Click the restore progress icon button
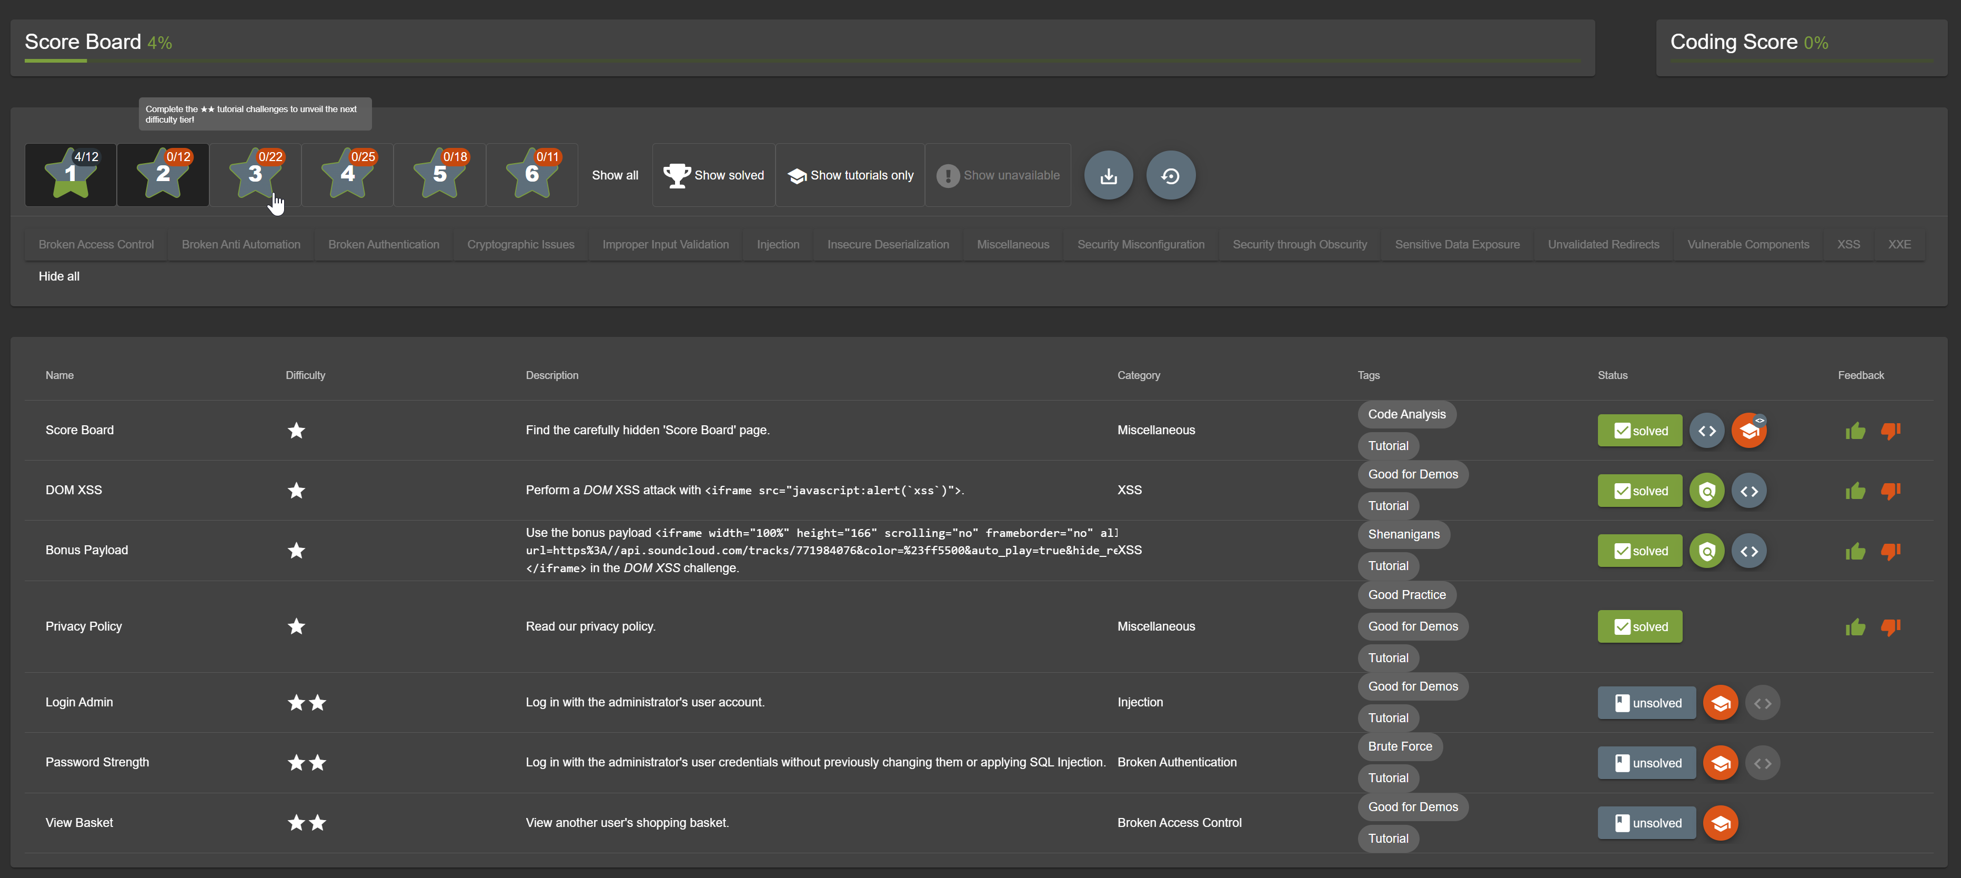Viewport: 1961px width, 878px height. [1170, 176]
